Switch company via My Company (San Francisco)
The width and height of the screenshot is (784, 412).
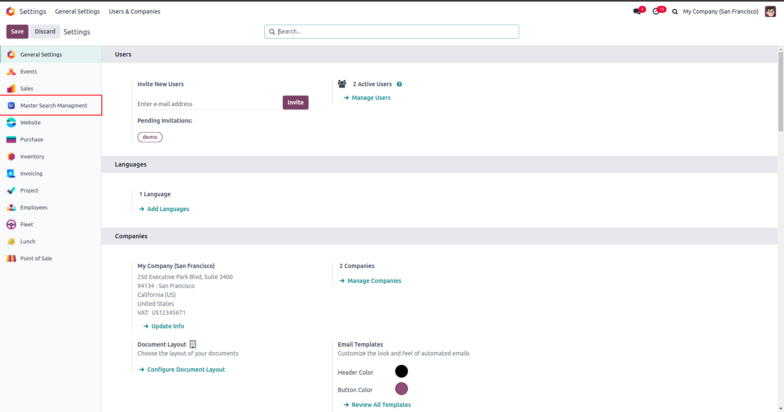tap(720, 11)
